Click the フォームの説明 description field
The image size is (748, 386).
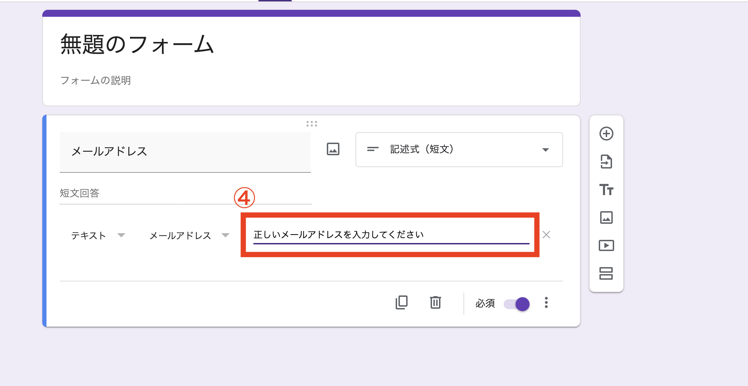pyautogui.click(x=95, y=80)
